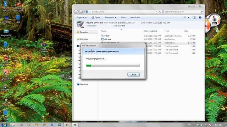The image size is (227, 127).
Task: Select the Double Driver.rar desktop file
Action: [x=44, y=48]
